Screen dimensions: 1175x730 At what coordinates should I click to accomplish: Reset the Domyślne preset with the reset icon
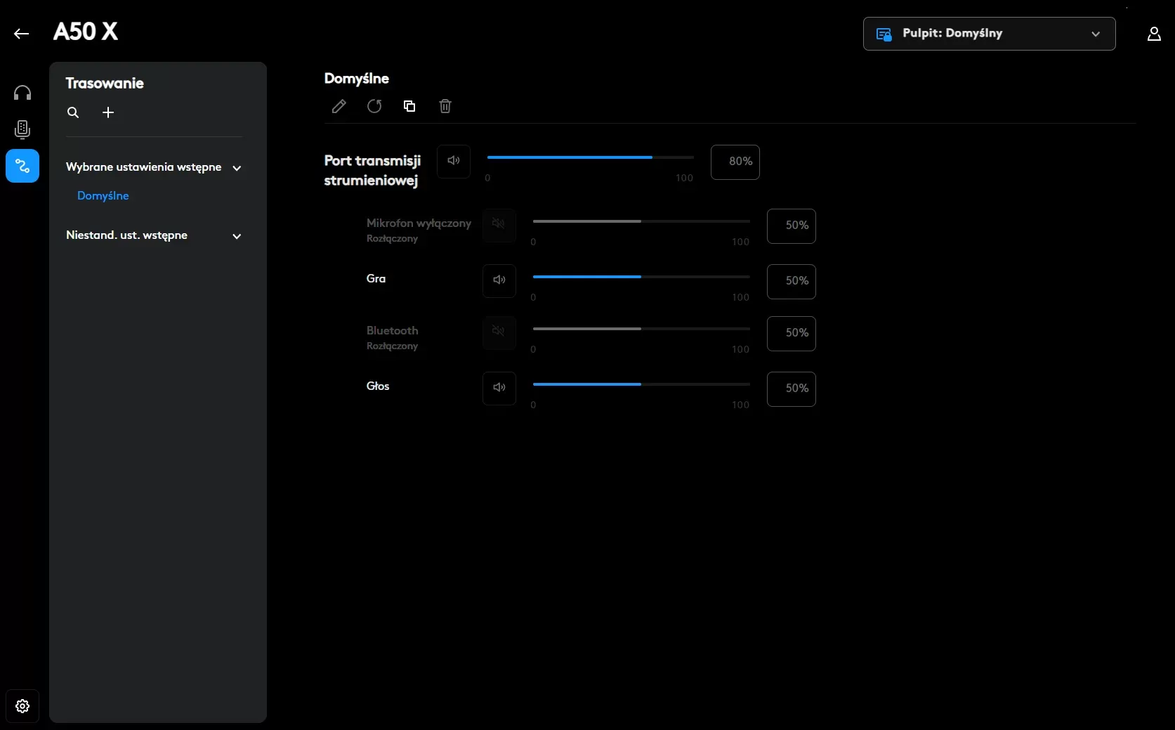tap(374, 106)
